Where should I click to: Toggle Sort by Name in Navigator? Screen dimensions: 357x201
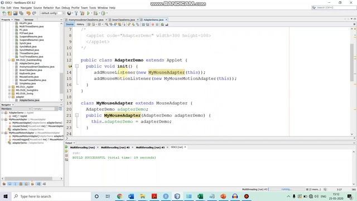coord(38,184)
